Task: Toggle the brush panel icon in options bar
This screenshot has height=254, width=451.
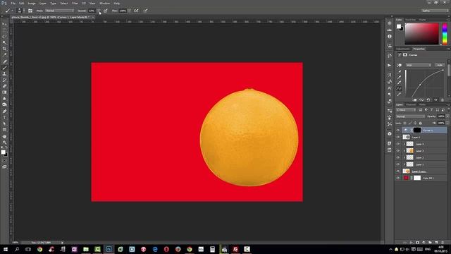Action: (x=30, y=11)
